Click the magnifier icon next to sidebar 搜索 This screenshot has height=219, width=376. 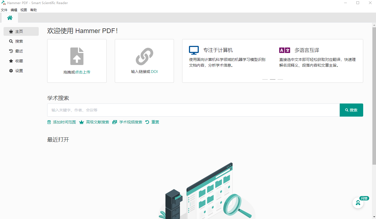tap(11, 41)
